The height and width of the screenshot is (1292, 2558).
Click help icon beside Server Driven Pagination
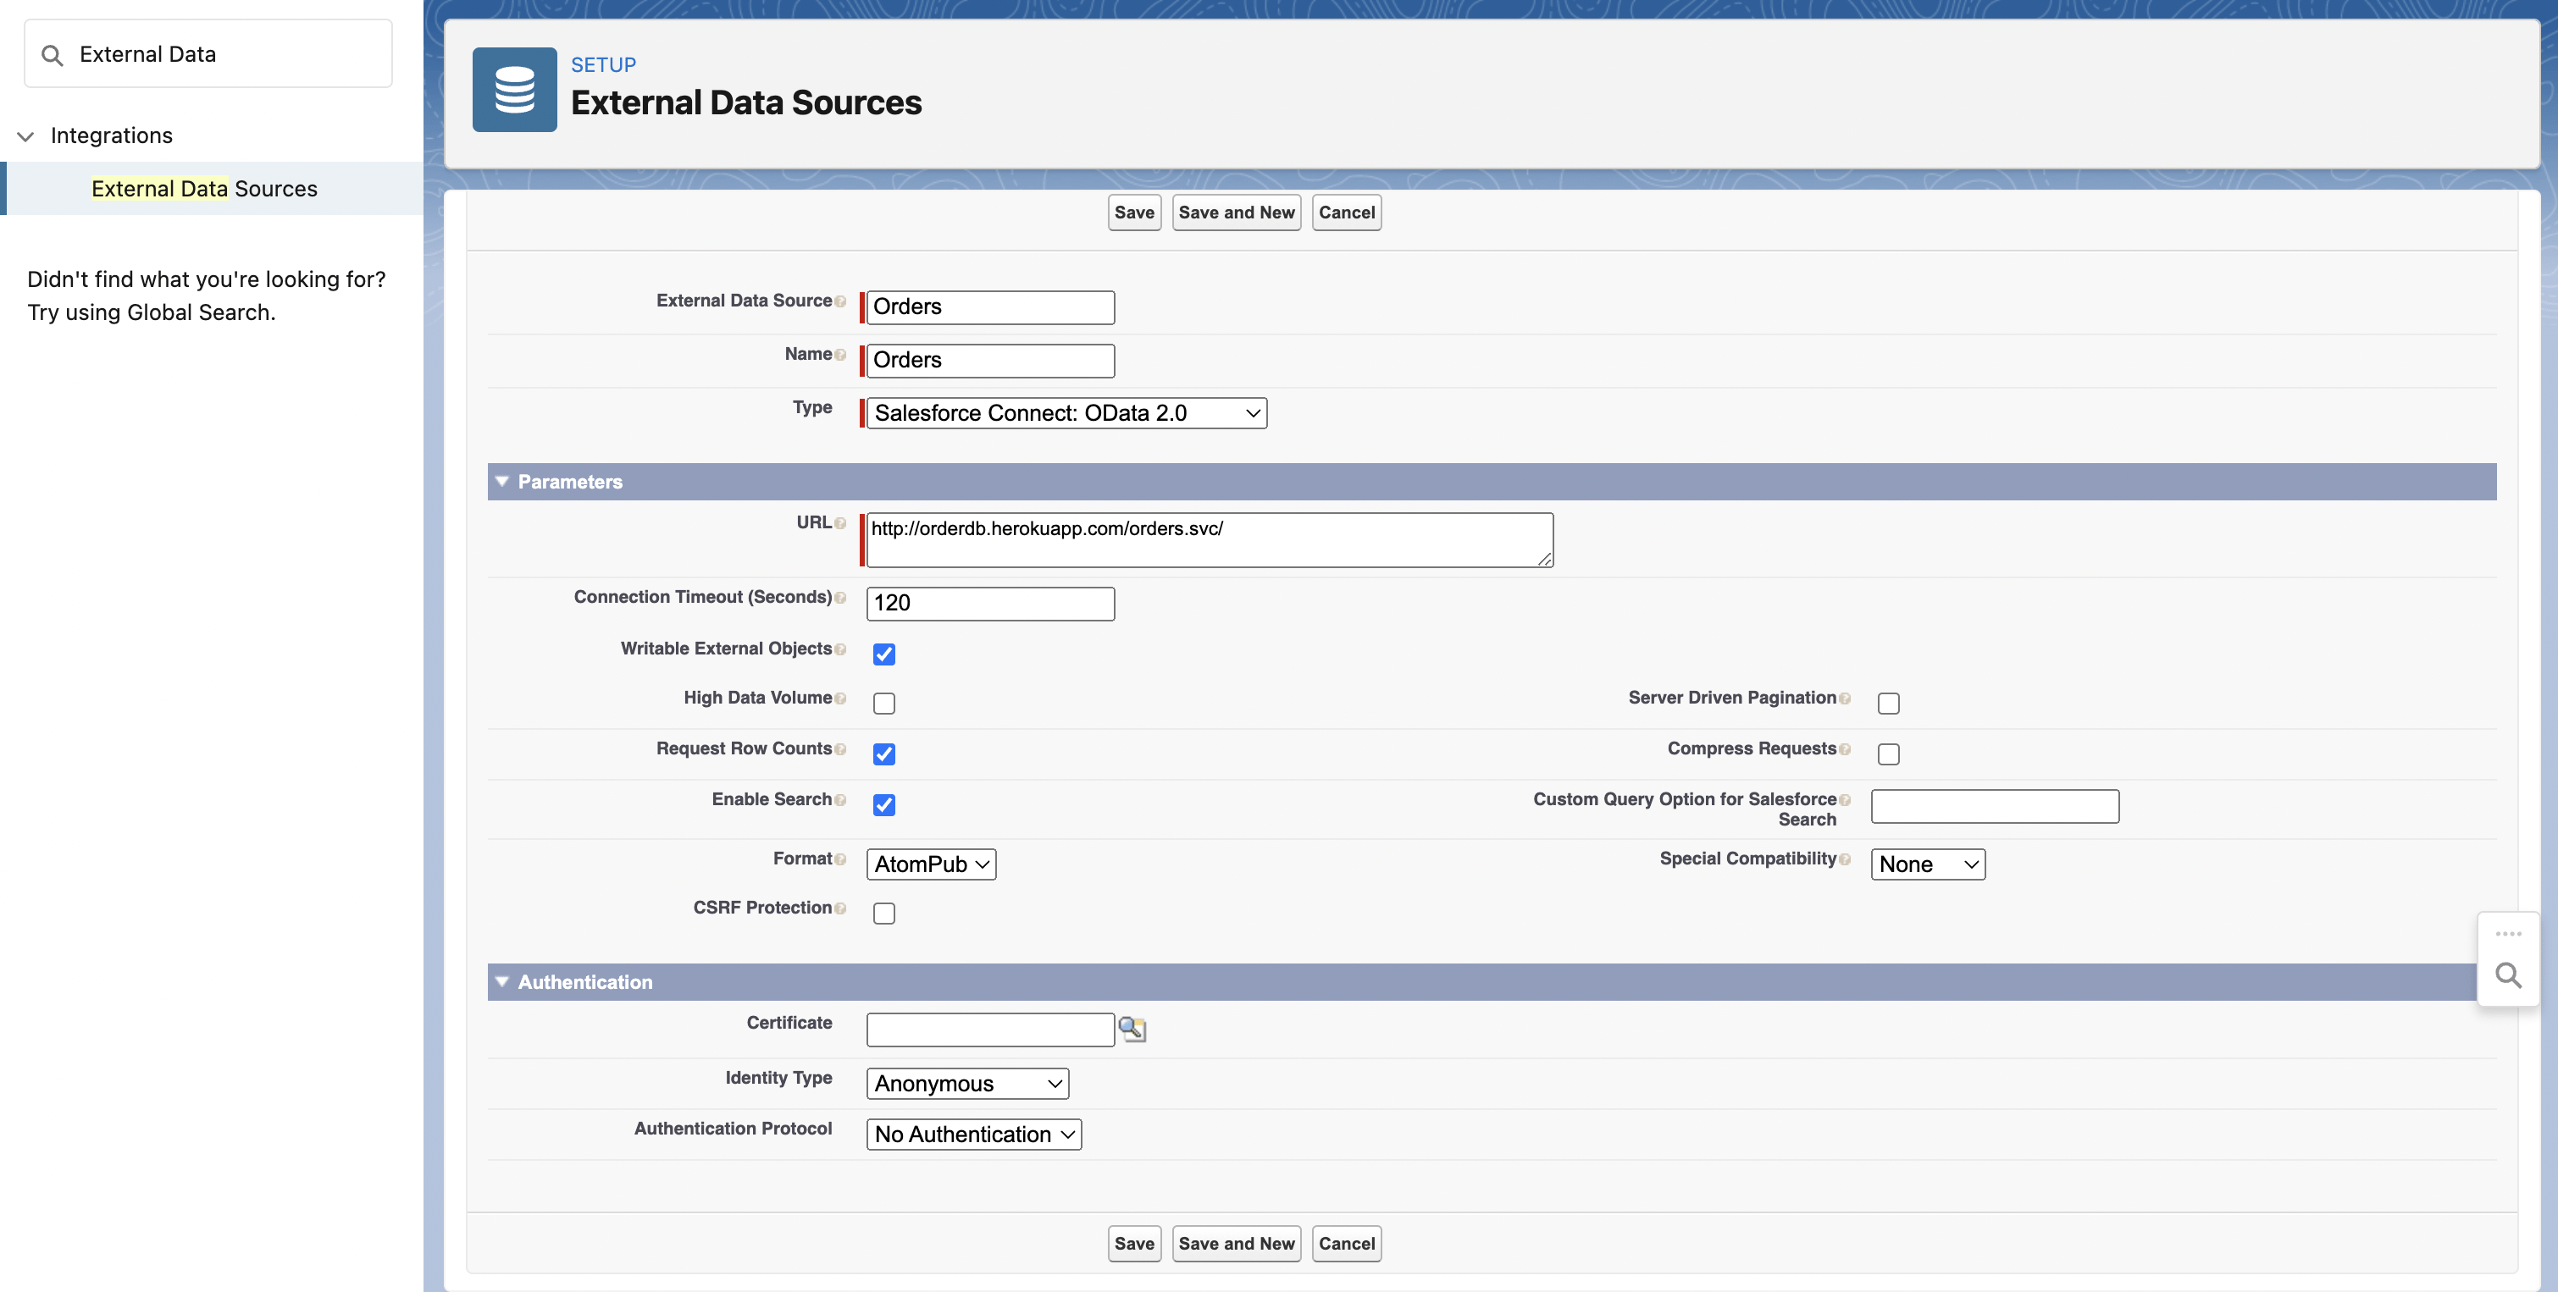[1844, 698]
